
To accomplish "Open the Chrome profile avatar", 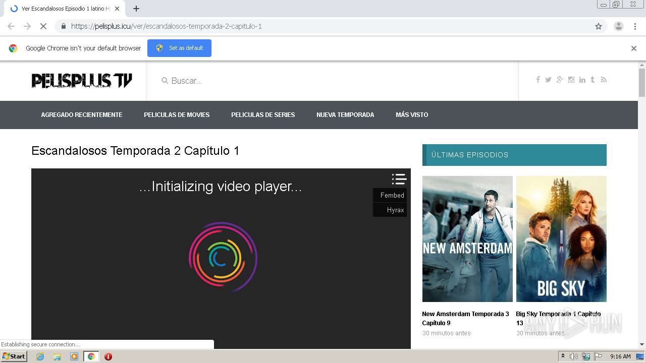I will [x=618, y=26].
